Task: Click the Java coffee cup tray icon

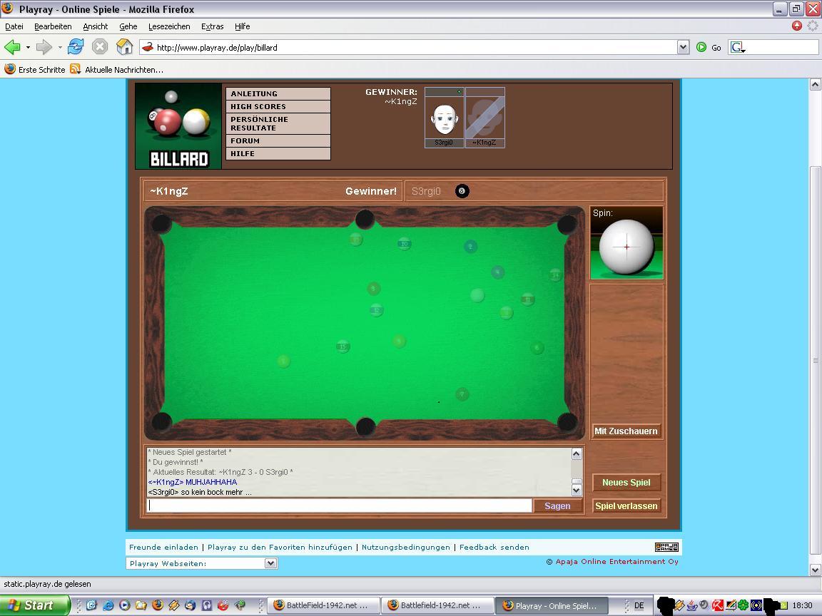Action: 692,605
